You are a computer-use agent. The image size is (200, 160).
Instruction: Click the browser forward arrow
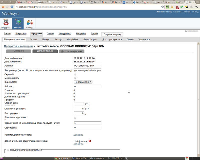pyautogui.click(x=7, y=7)
